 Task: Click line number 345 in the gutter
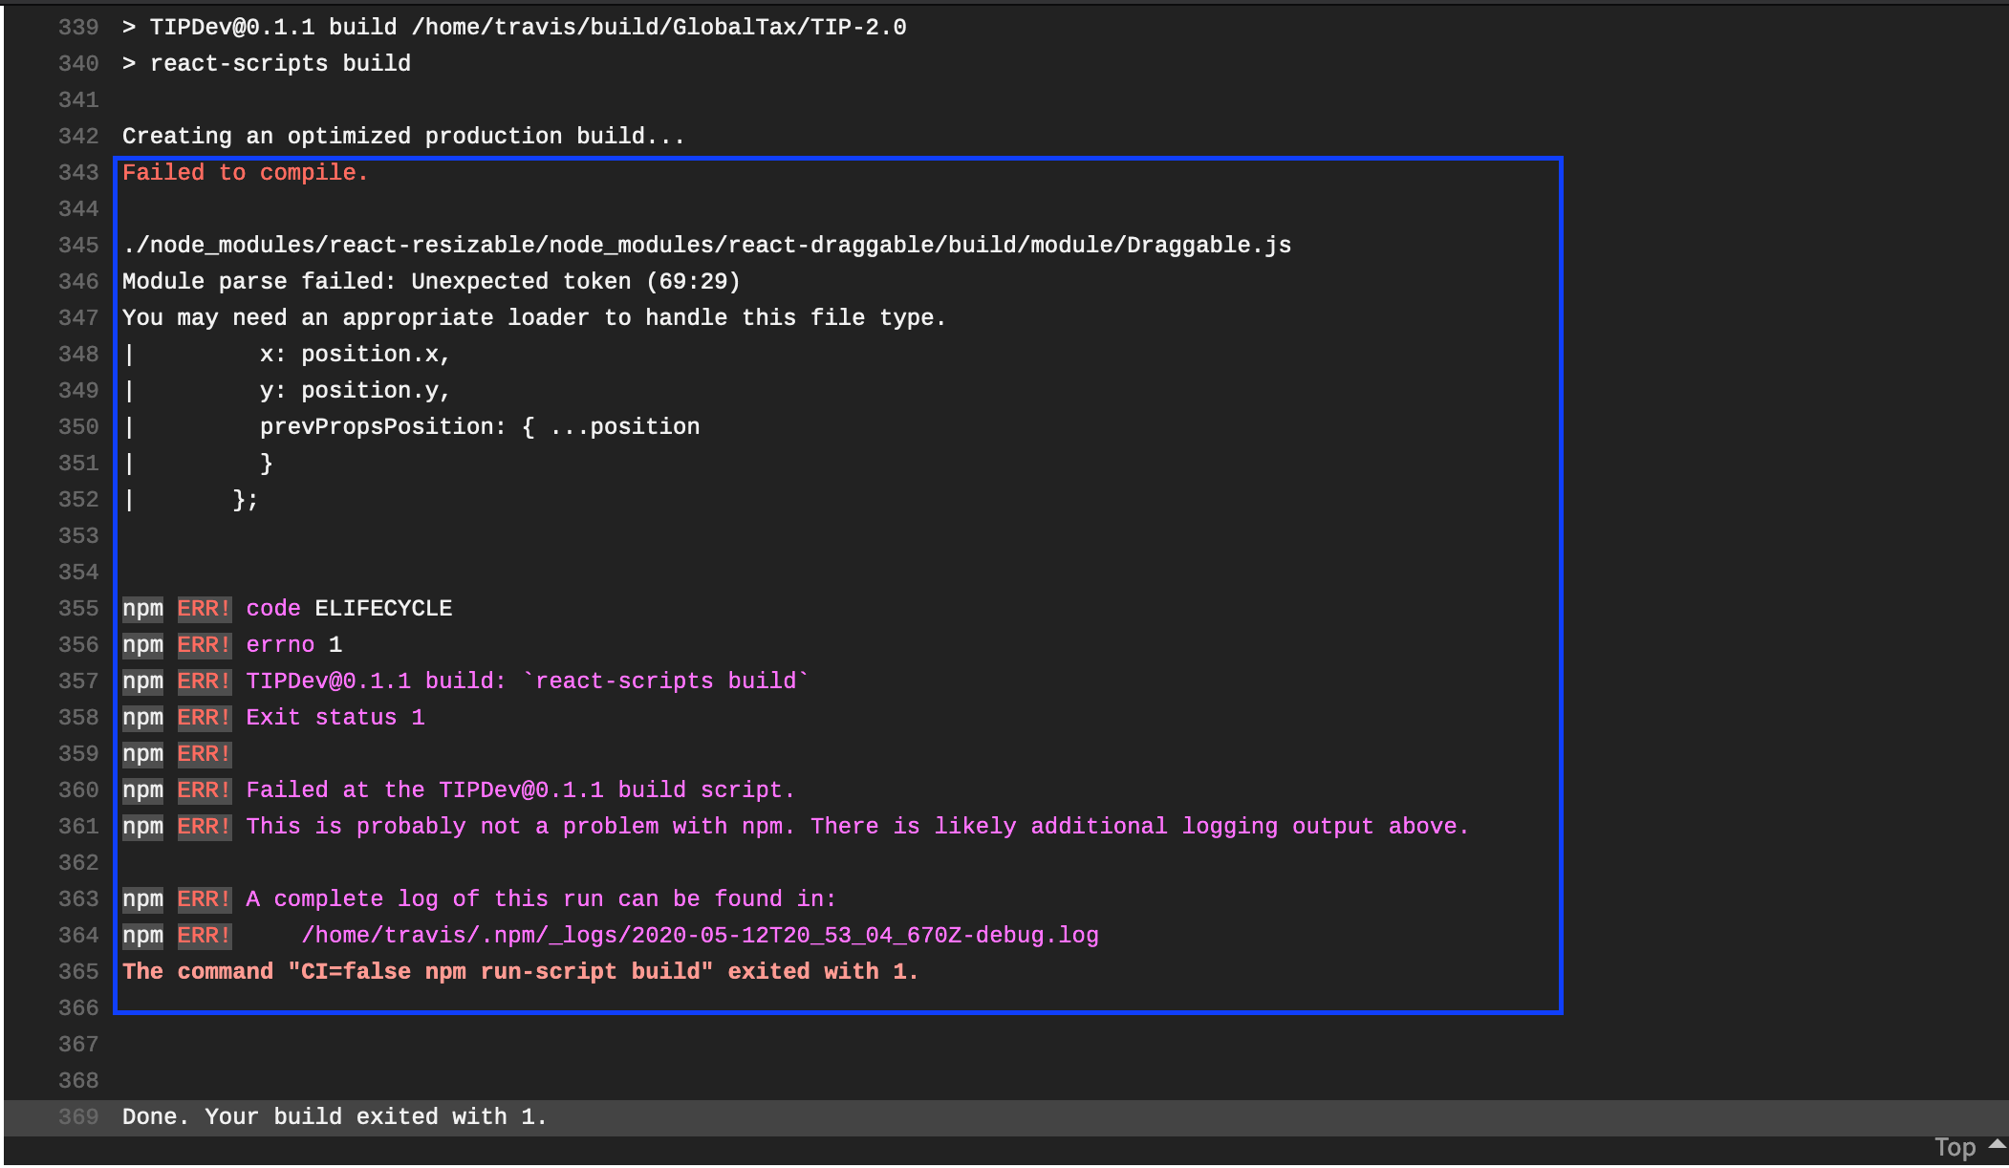click(78, 246)
